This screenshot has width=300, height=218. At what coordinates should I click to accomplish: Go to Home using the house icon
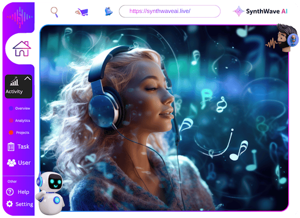[21, 48]
